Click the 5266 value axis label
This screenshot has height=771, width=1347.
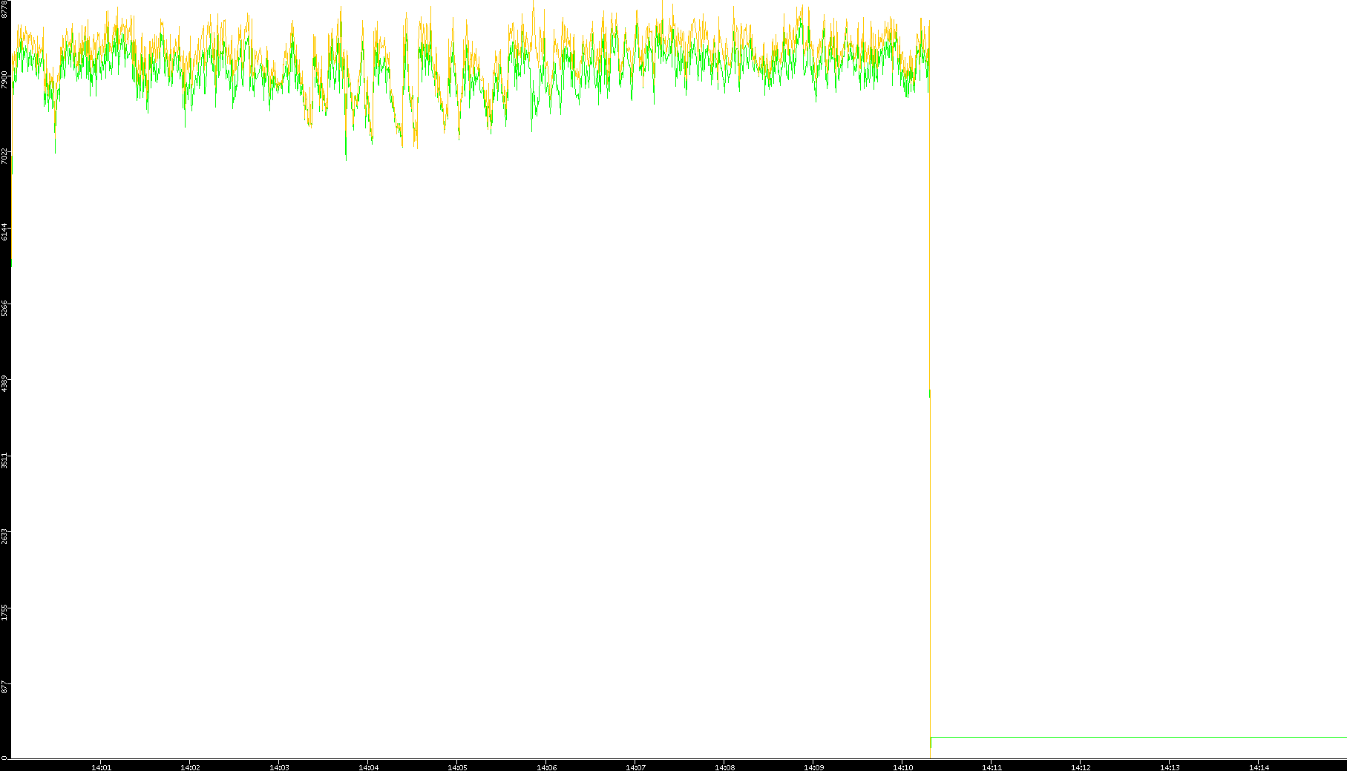click(x=4, y=308)
